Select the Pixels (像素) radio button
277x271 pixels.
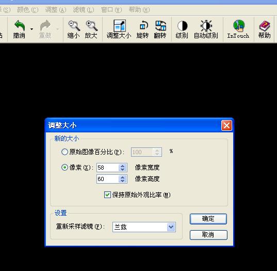(64, 168)
